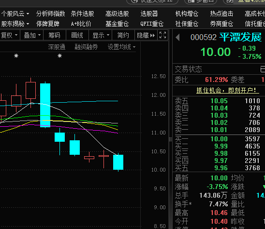Open the 机构增仓 menu item
Screen dimensions: 265x229
click(x=187, y=13)
